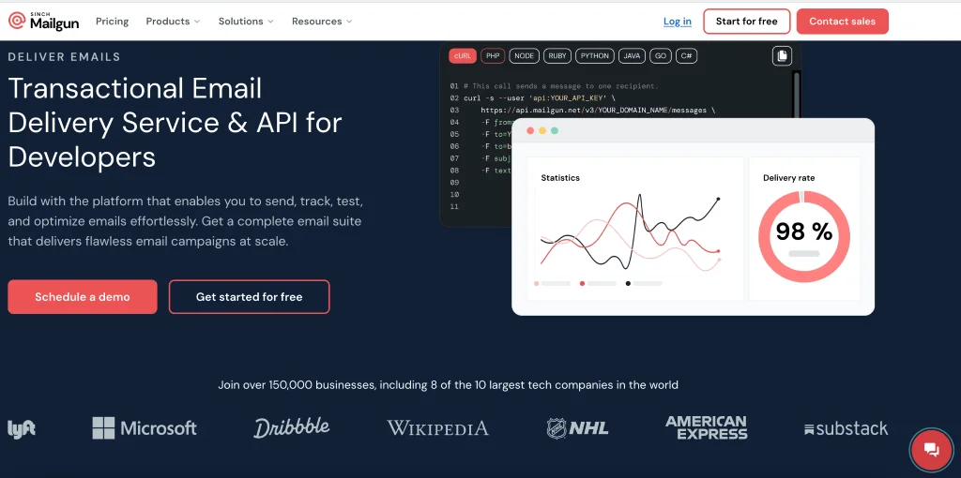Viewport: 961px width, 478px height.
Task: Click the 98 % delivery rate donut
Action: coord(804,236)
